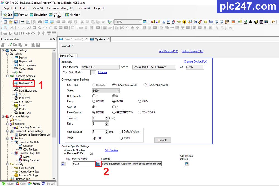Open the Speed baud rate dropdown
Screen dimensions: 279x186
(x=117, y=90)
